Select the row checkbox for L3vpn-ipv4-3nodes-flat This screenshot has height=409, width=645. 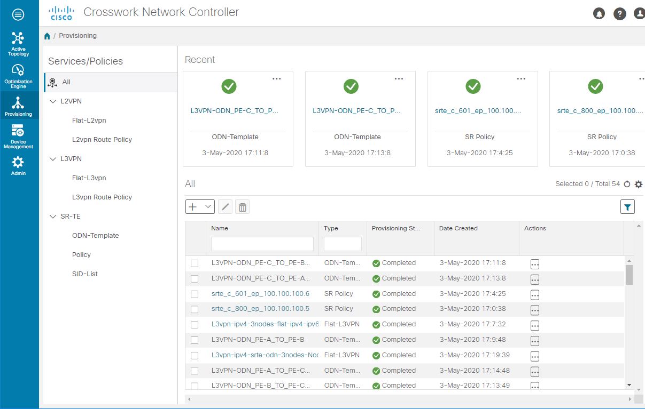point(195,324)
